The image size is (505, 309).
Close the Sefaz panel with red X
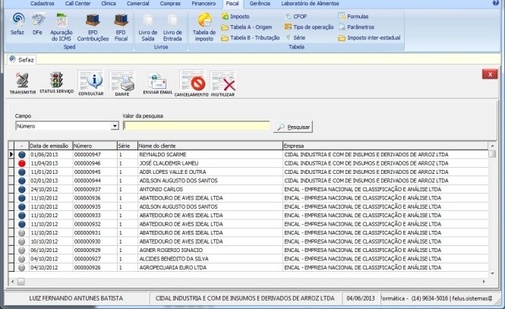click(x=490, y=74)
